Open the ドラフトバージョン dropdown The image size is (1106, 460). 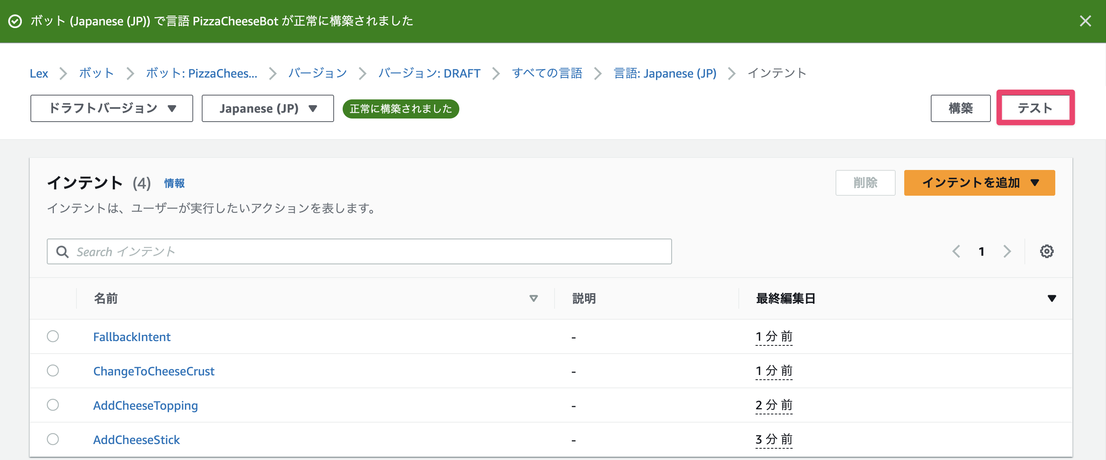pyautogui.click(x=112, y=108)
